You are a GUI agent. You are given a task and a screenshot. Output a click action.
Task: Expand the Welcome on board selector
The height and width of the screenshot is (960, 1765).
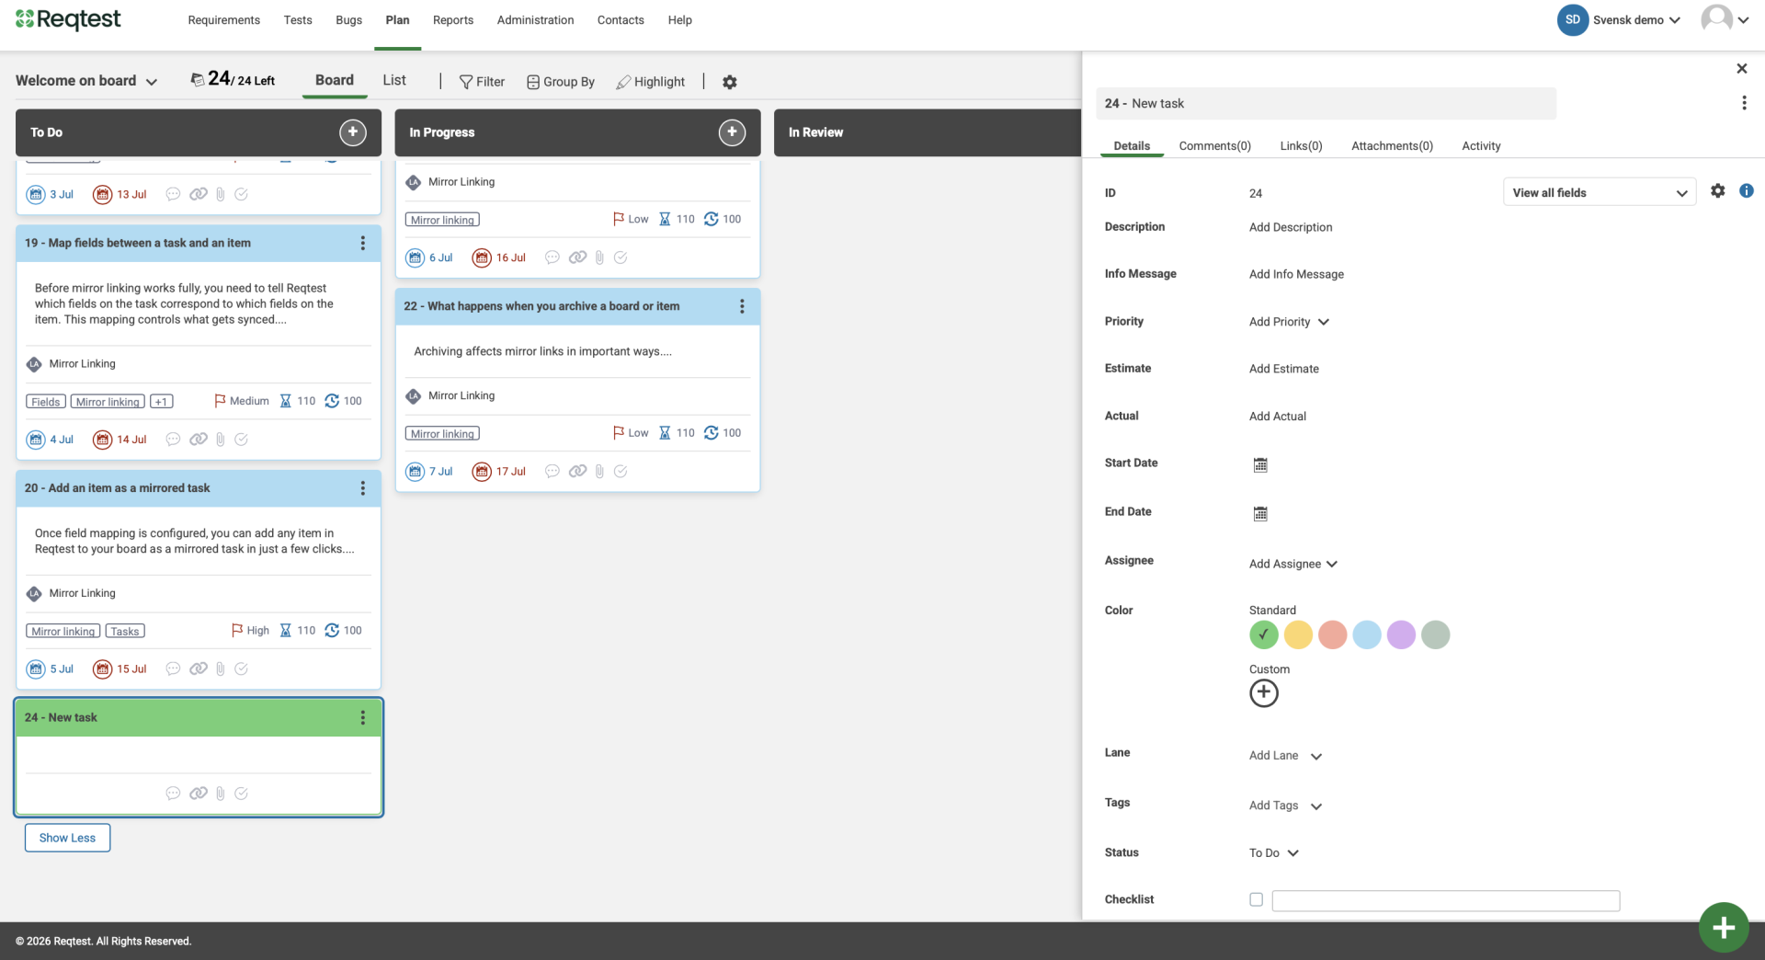pos(86,81)
